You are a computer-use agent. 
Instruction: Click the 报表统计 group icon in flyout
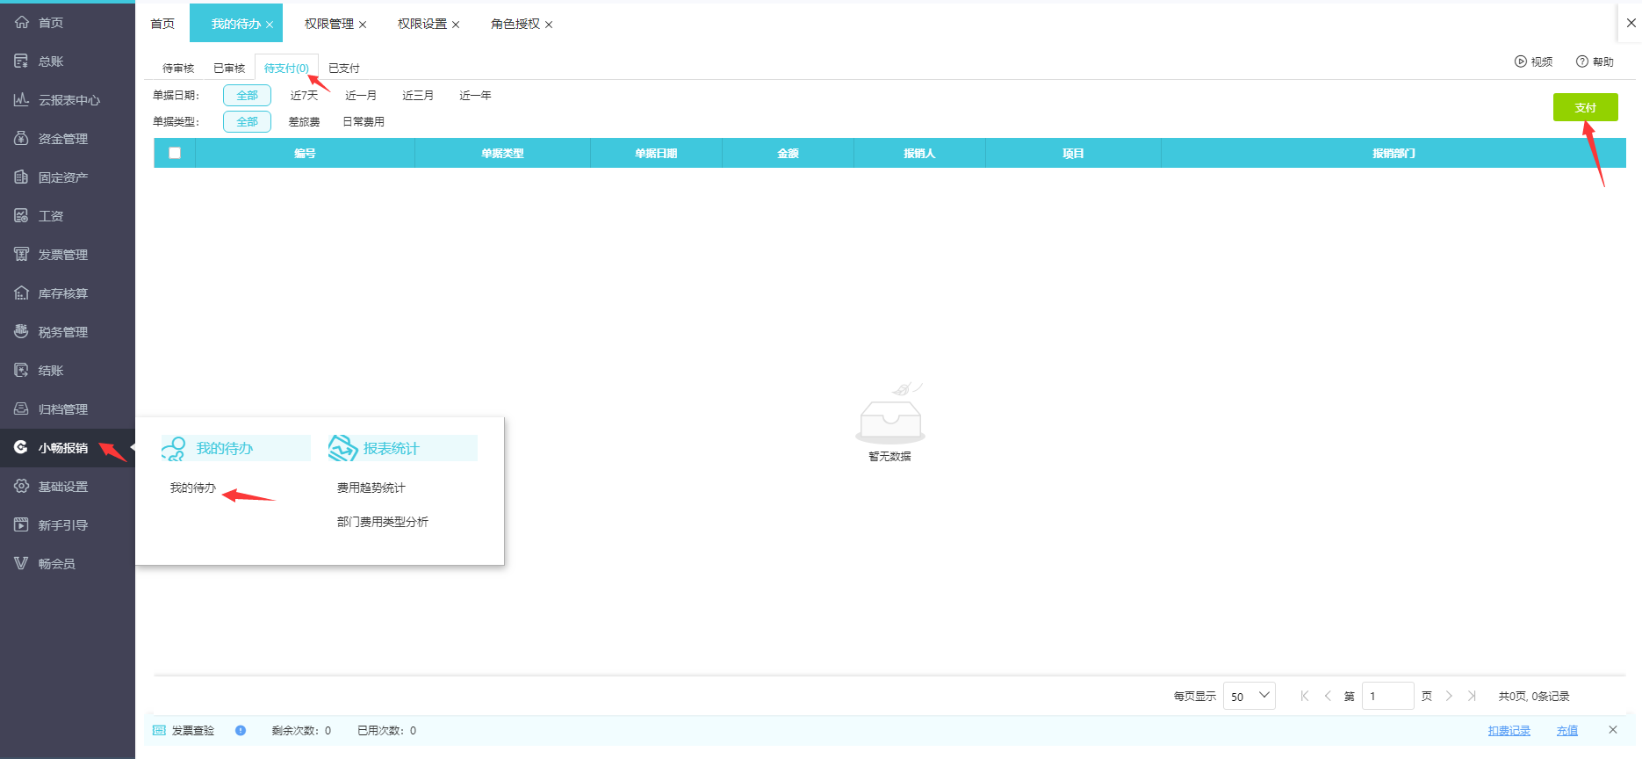(x=342, y=449)
